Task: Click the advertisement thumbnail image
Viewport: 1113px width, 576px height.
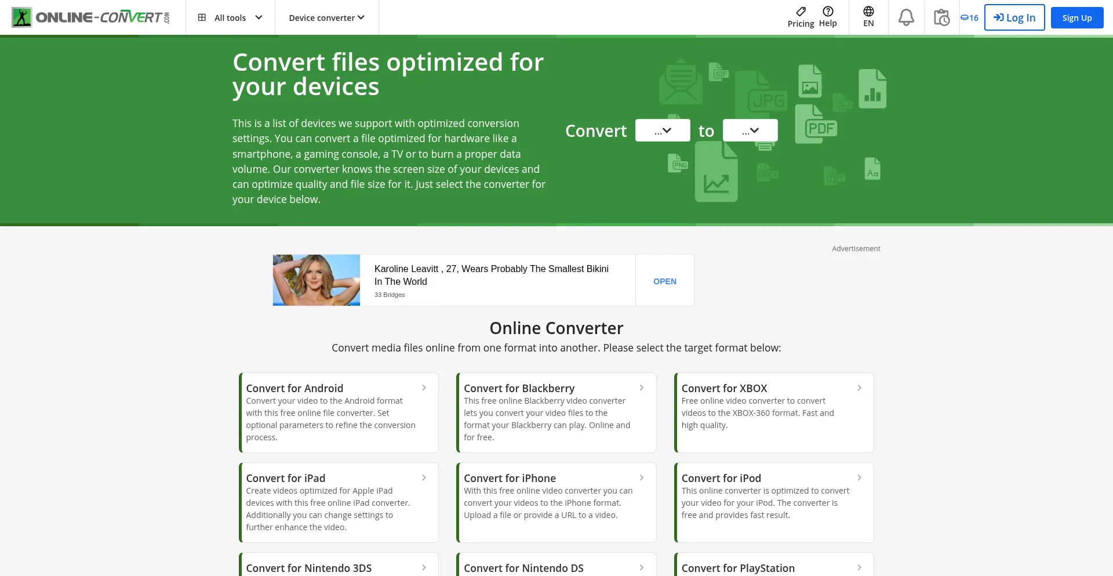Action: click(x=317, y=280)
